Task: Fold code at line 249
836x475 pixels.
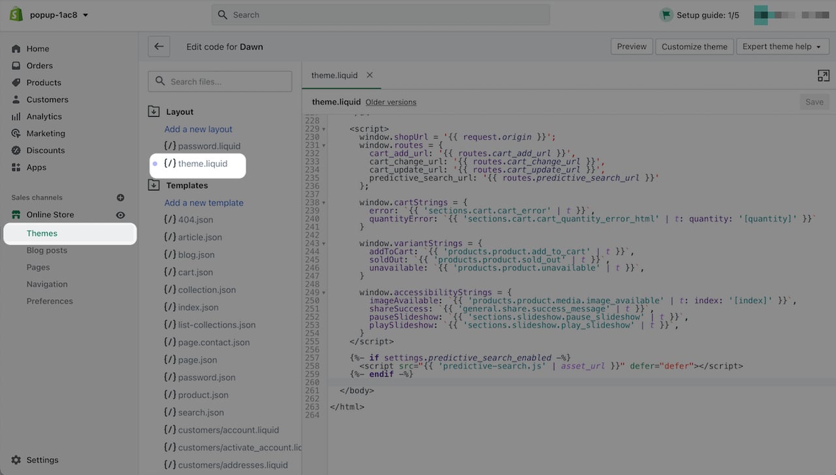Action: click(x=324, y=293)
